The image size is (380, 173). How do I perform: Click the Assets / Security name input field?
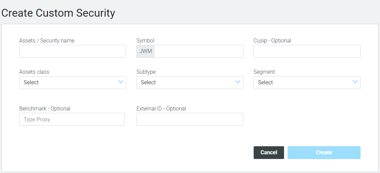coord(73,51)
